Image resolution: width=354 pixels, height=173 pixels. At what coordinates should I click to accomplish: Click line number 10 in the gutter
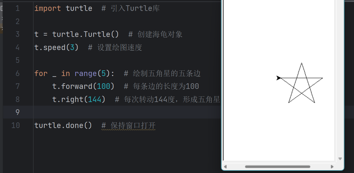pyautogui.click(x=15, y=125)
